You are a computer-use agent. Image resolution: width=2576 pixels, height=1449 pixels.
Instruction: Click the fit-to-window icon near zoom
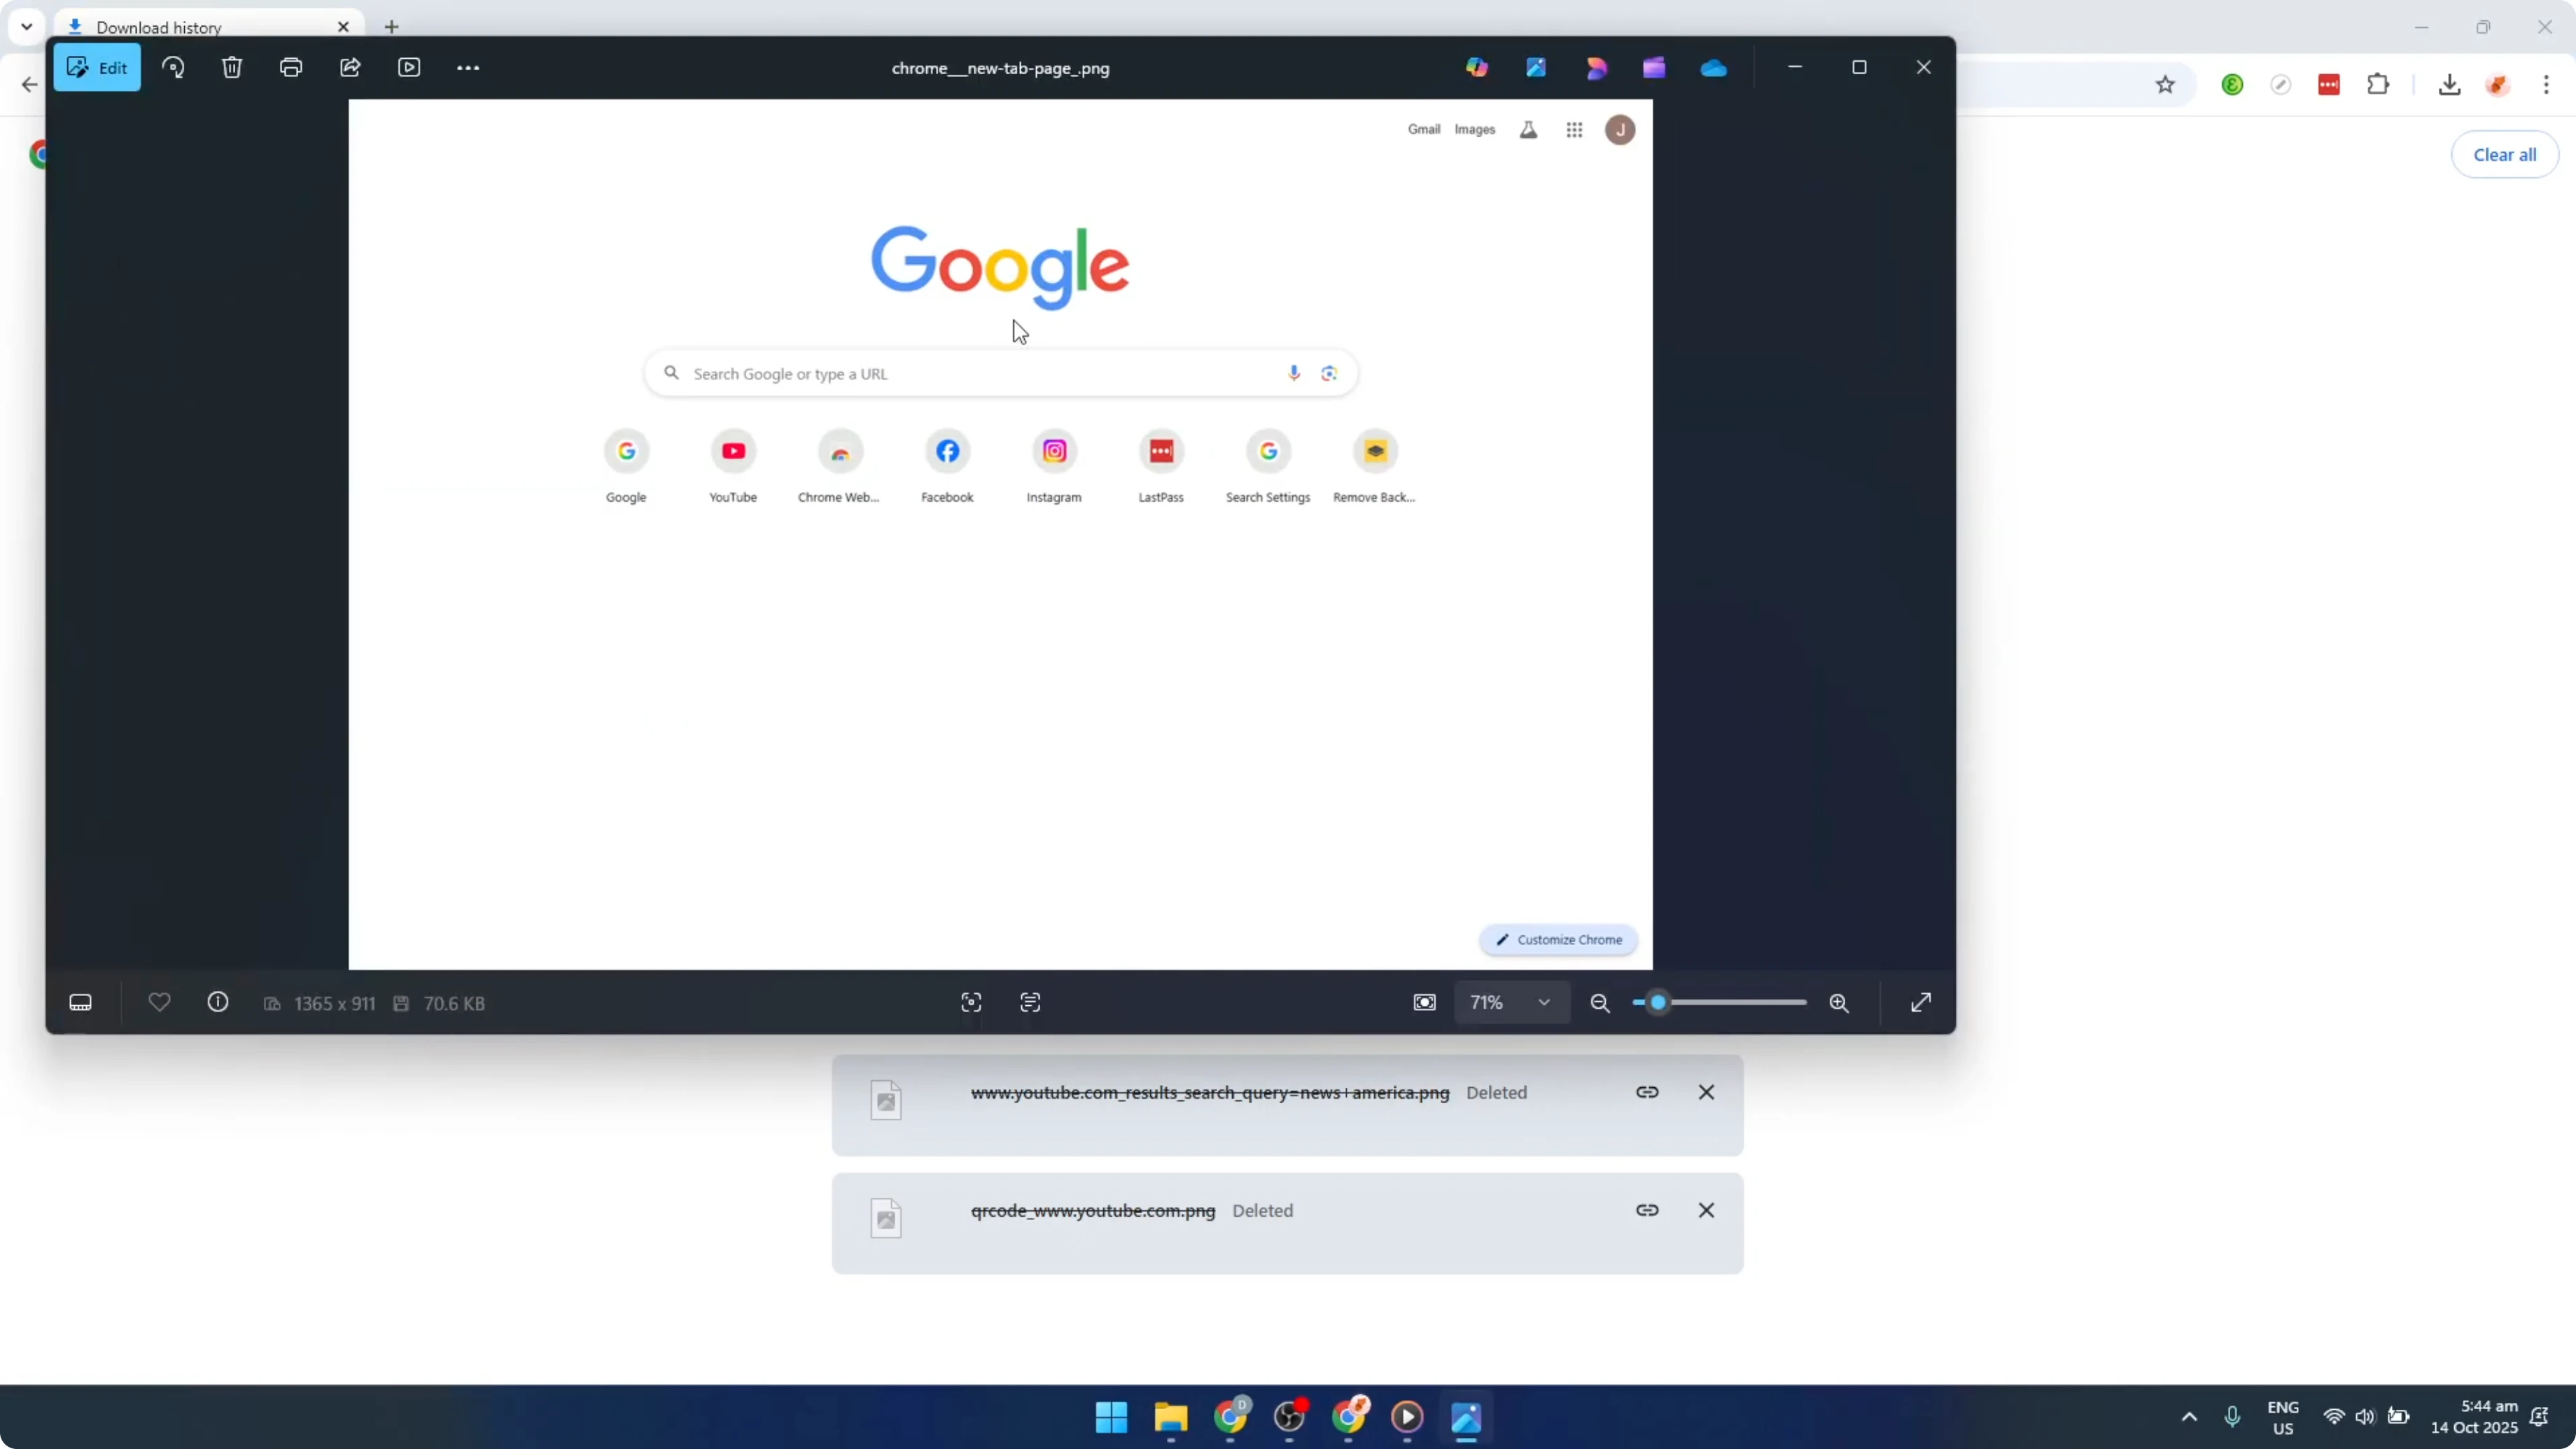point(1425,1003)
